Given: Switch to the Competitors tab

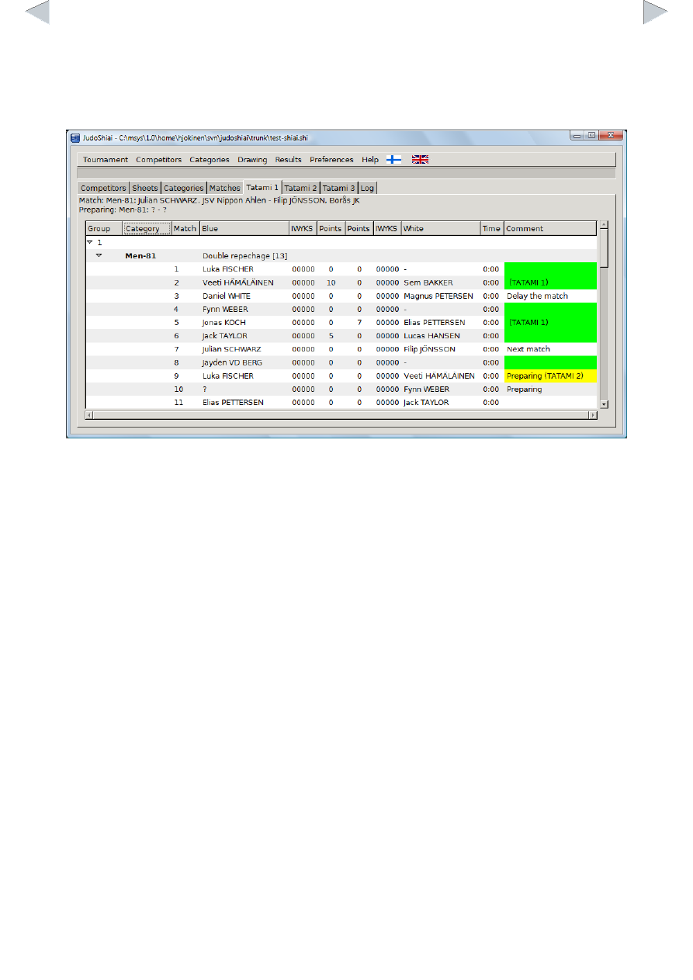Looking at the screenshot, I should [103, 188].
